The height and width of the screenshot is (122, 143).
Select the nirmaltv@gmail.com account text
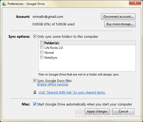pyautogui.click(x=48, y=17)
